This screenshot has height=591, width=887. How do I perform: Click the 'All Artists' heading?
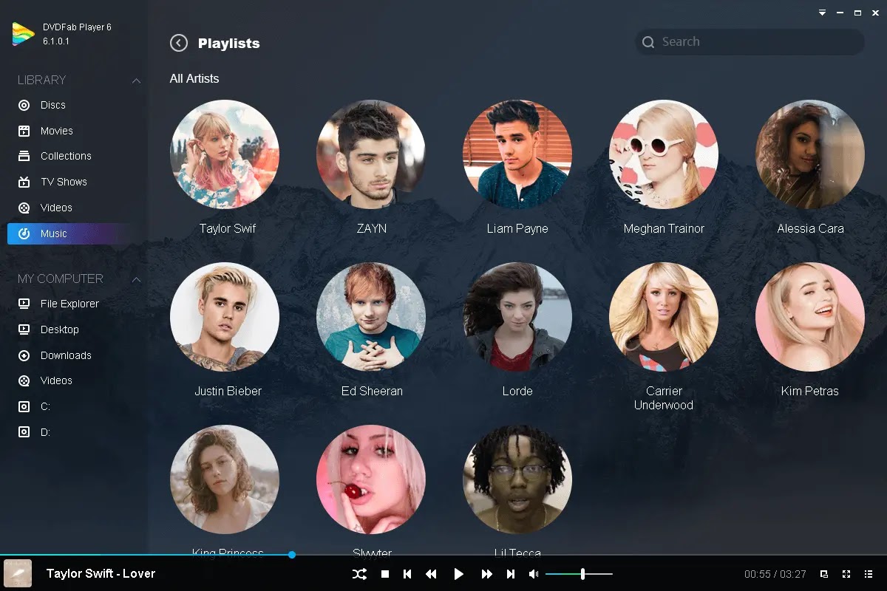coord(194,78)
